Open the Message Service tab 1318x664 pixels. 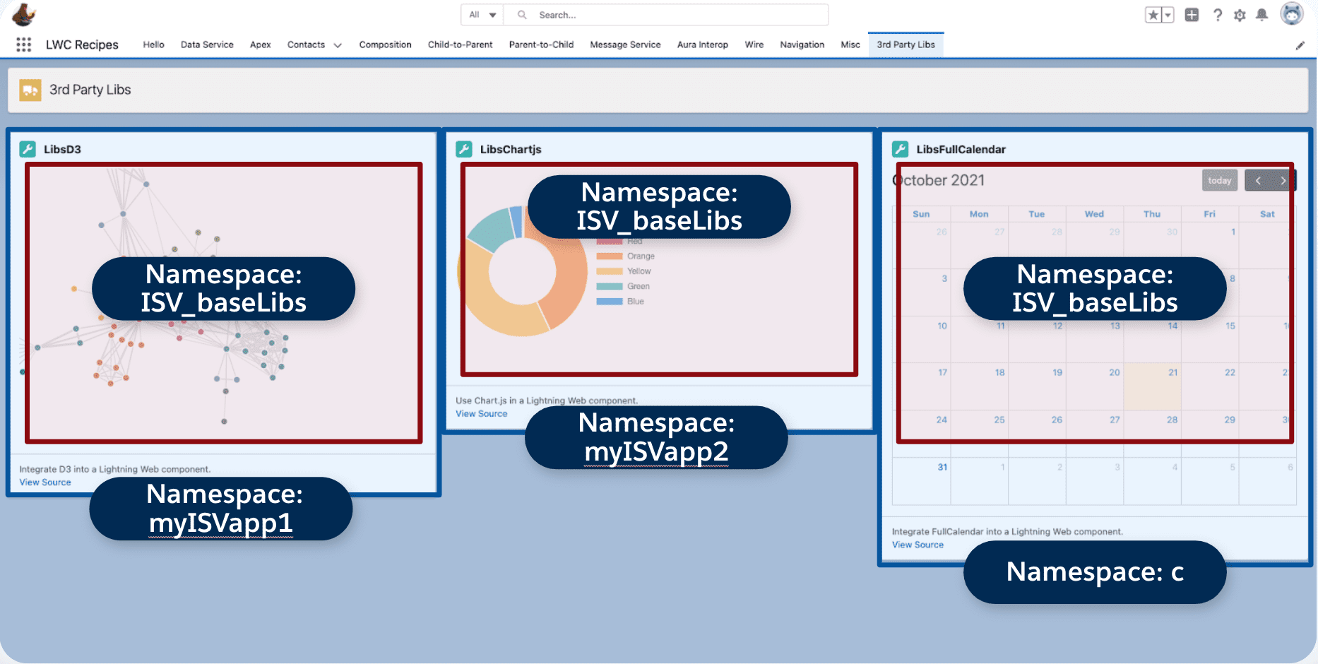tap(625, 45)
